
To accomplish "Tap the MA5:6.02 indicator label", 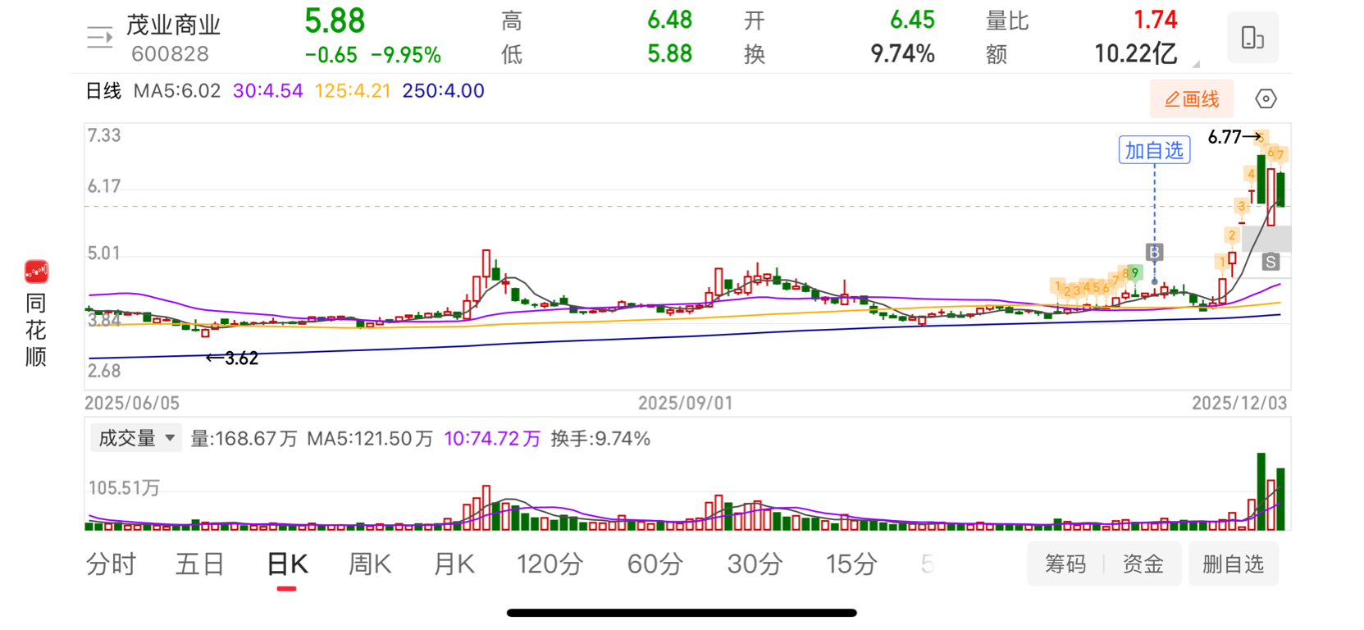I will (x=177, y=91).
